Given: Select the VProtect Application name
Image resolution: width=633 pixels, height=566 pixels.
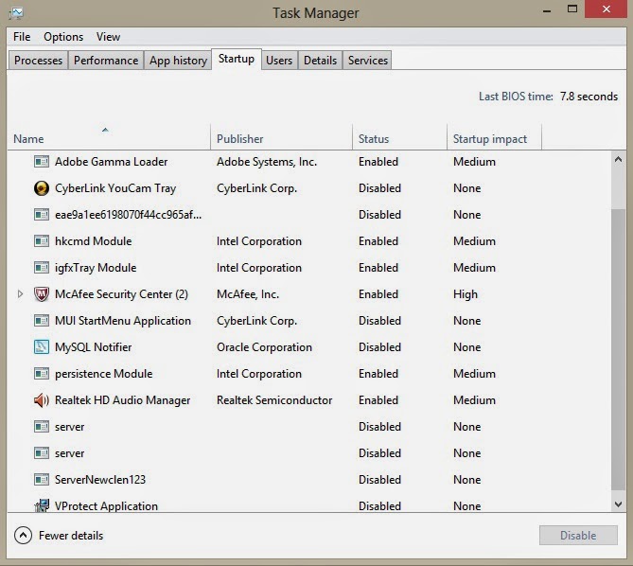Looking at the screenshot, I should point(106,506).
